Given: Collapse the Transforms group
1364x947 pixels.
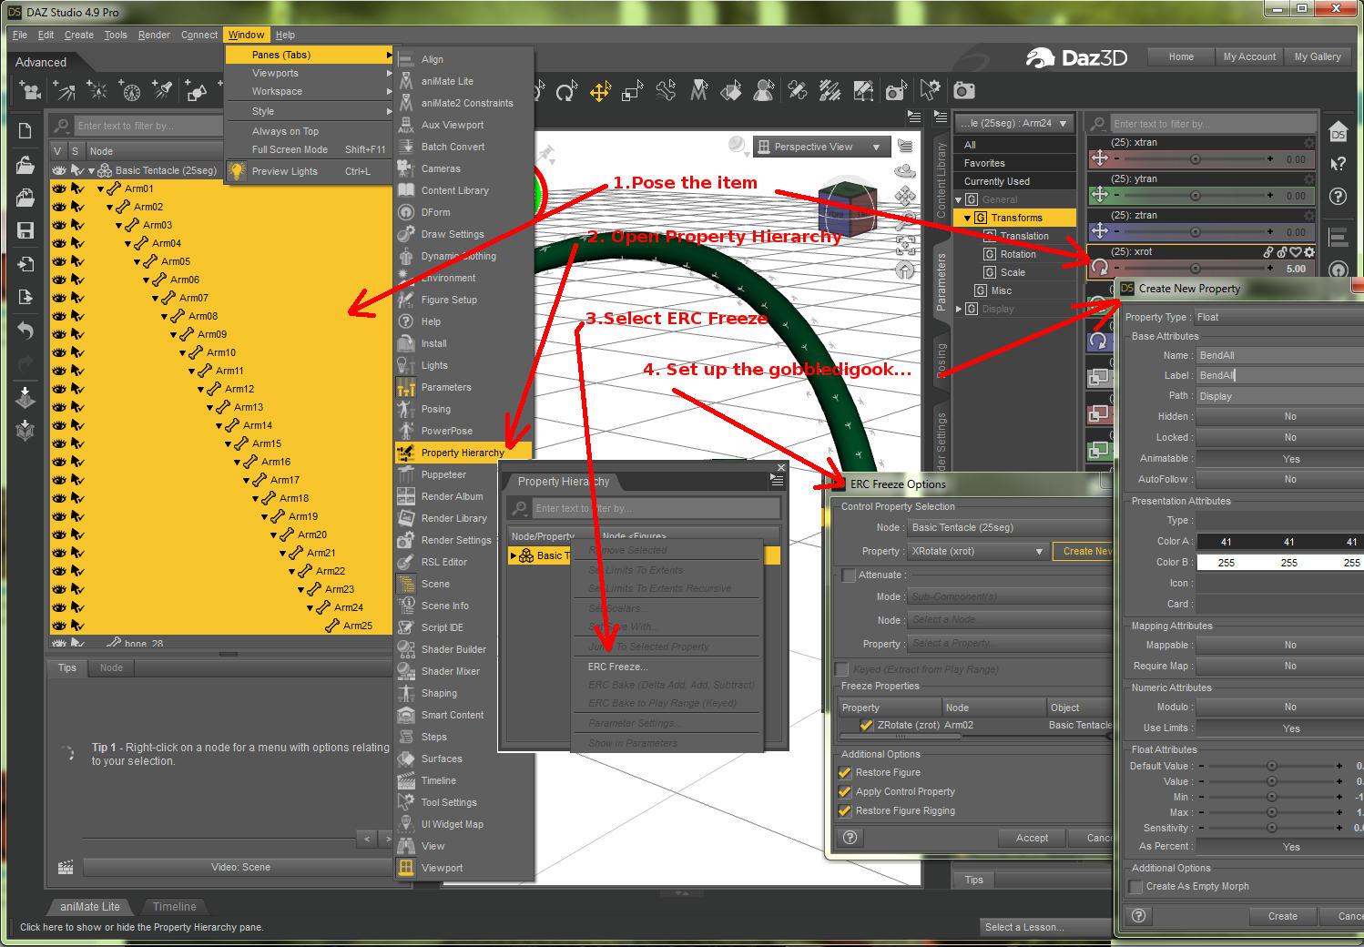Looking at the screenshot, I should coord(968,218).
